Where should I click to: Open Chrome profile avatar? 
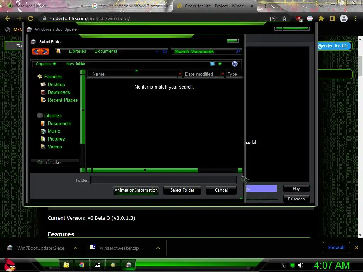(x=344, y=18)
